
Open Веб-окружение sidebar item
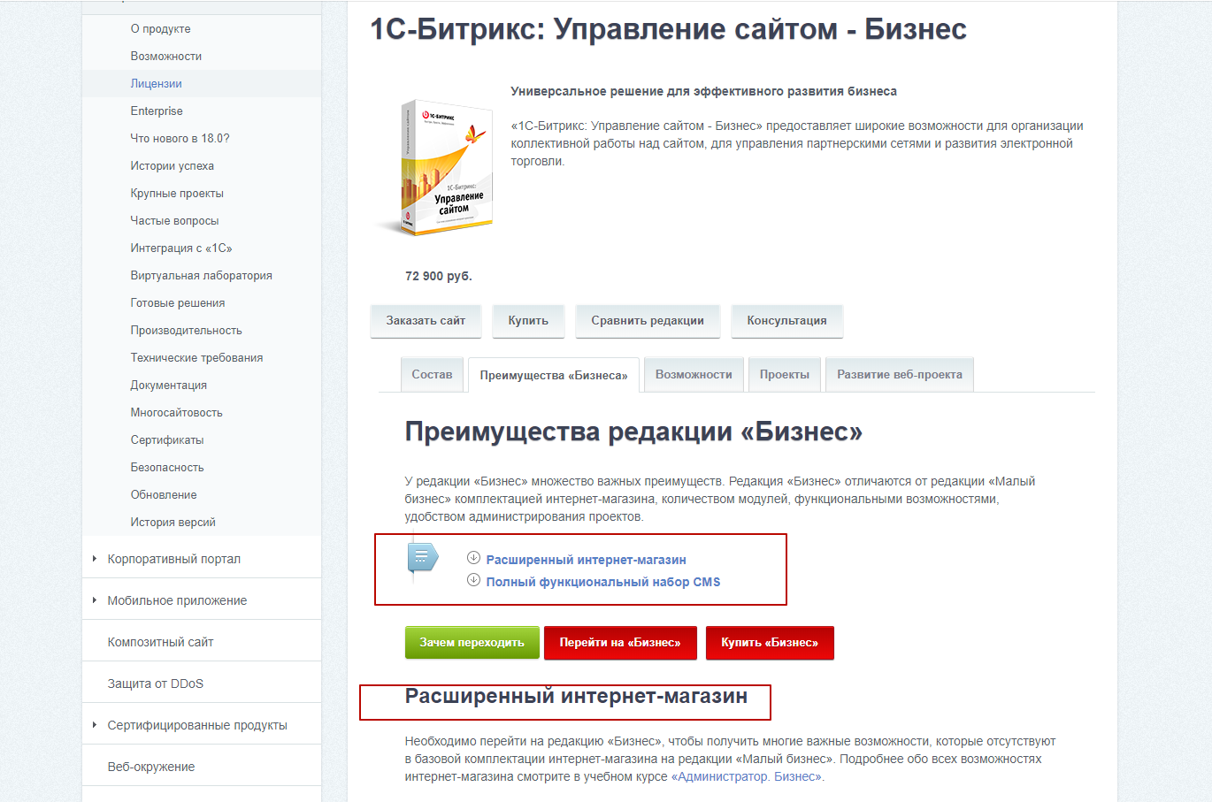pos(151,767)
